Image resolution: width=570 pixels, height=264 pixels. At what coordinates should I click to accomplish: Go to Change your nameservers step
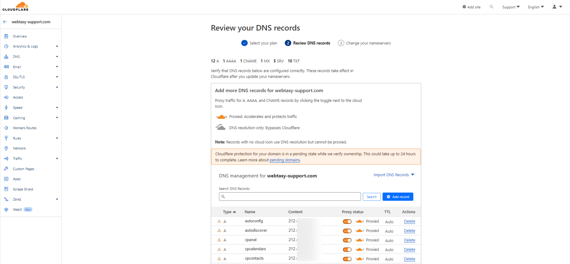click(364, 43)
